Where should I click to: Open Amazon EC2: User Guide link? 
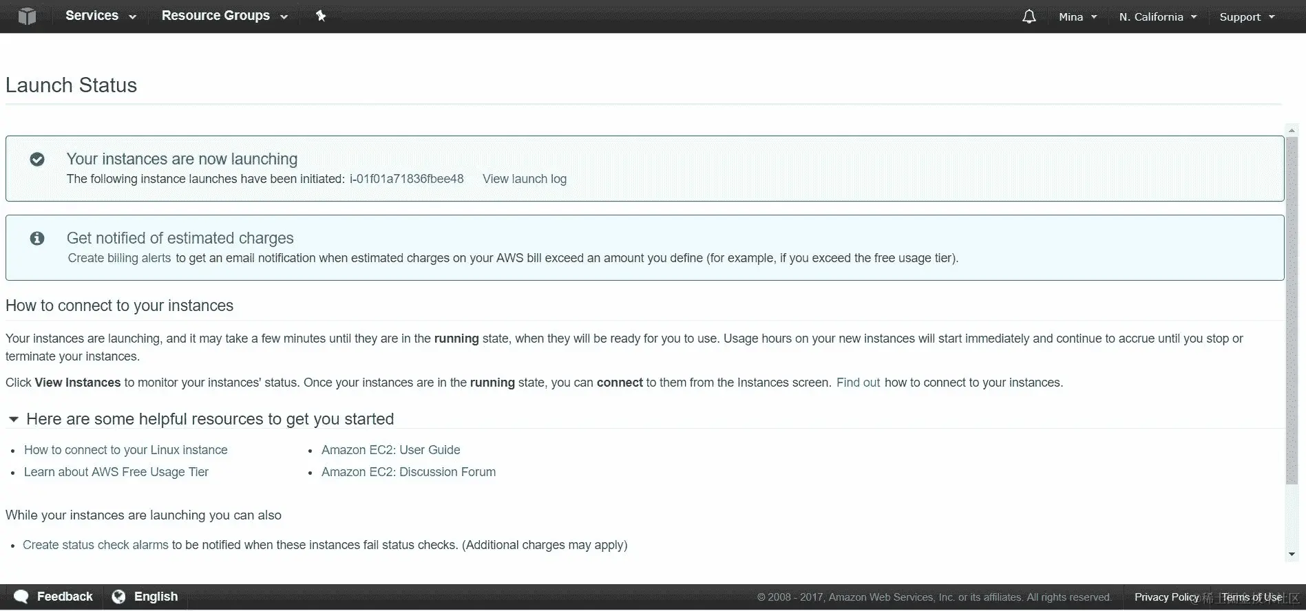(391, 450)
